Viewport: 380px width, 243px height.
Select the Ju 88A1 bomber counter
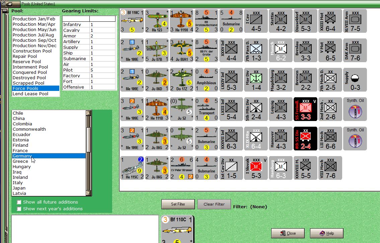181,50
